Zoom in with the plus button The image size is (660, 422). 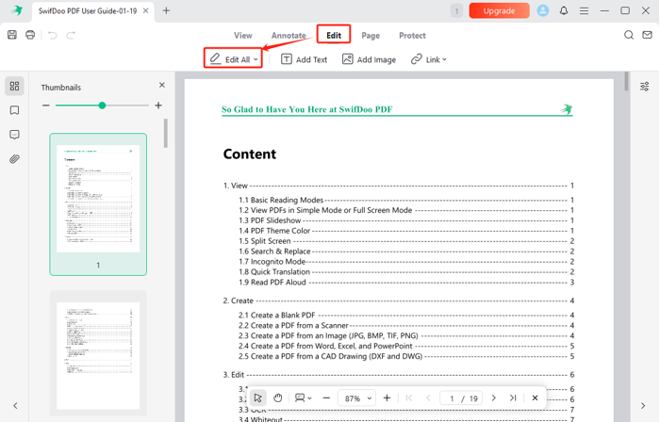coord(387,398)
